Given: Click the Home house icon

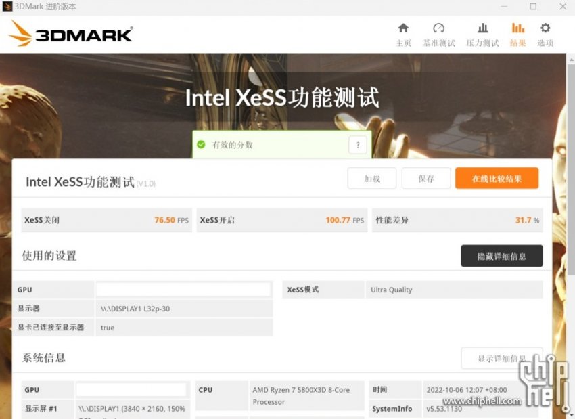Looking at the screenshot, I should tap(403, 28).
